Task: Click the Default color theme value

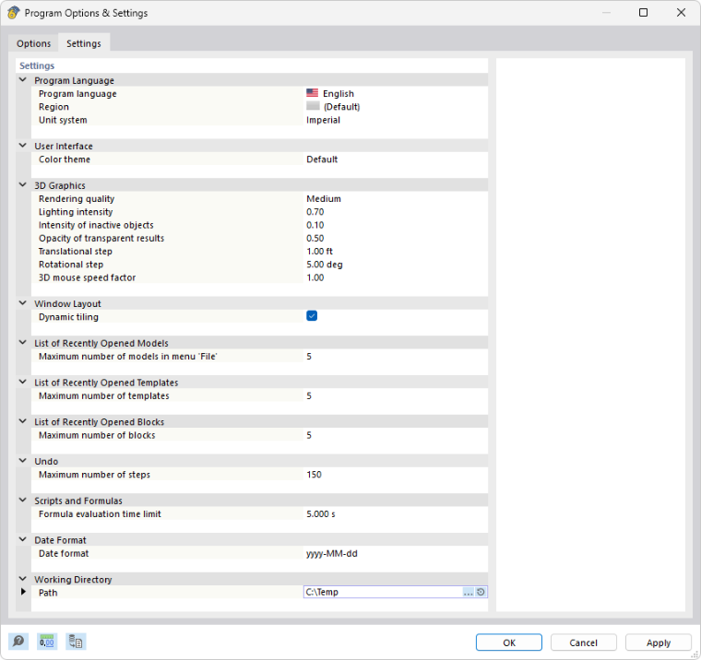Action: click(322, 159)
